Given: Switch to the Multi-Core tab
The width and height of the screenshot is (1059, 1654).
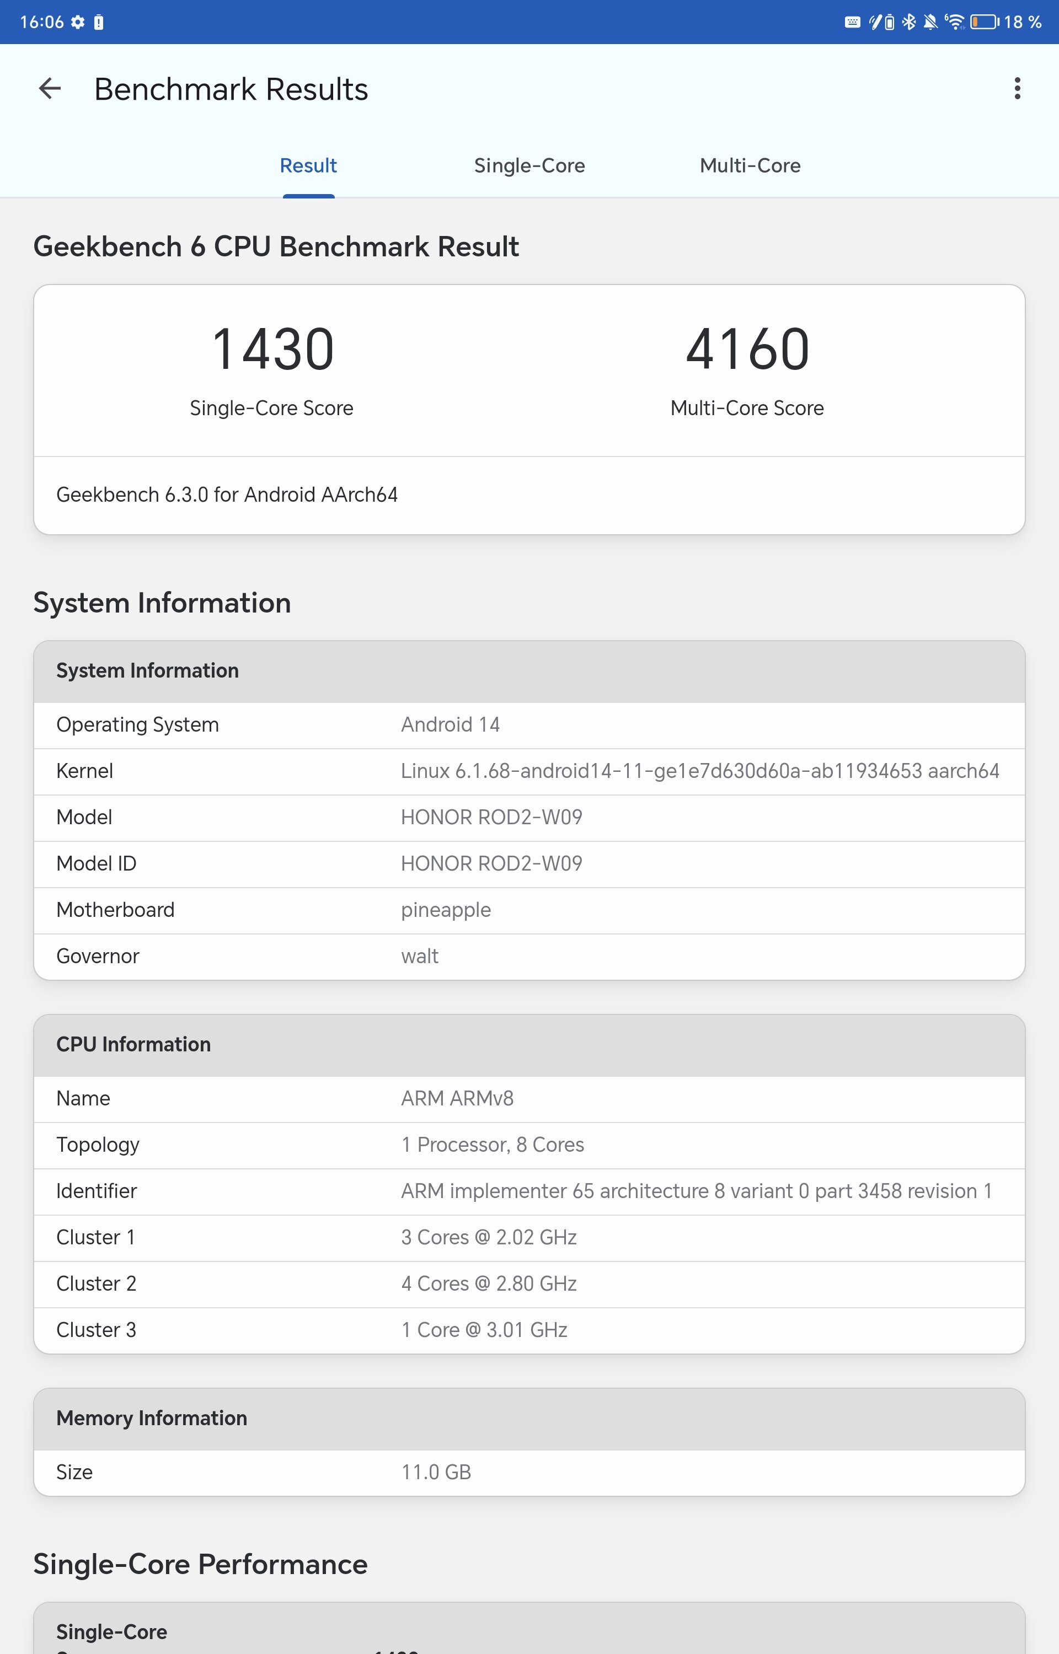Looking at the screenshot, I should click(x=750, y=165).
